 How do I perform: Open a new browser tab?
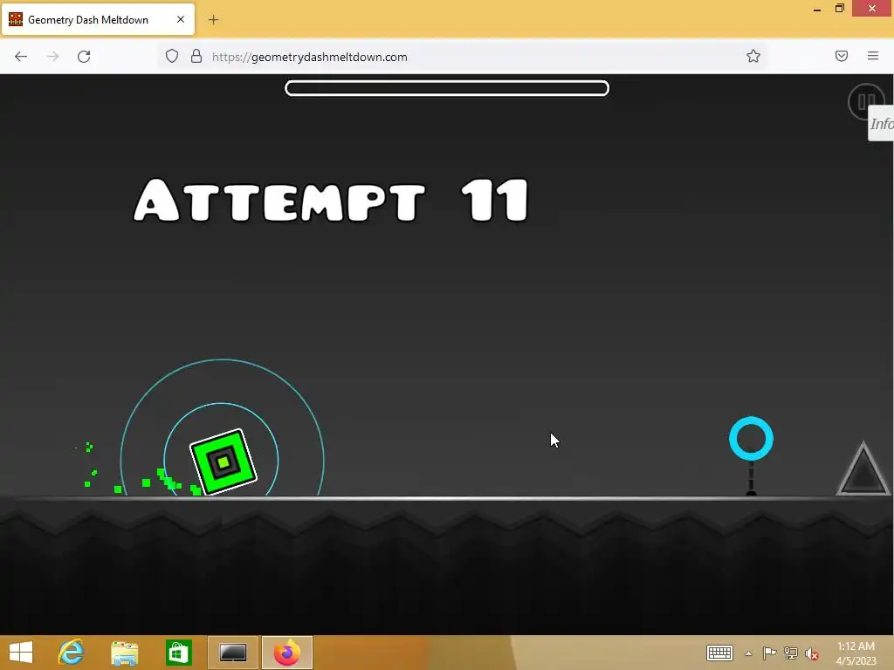pos(213,20)
